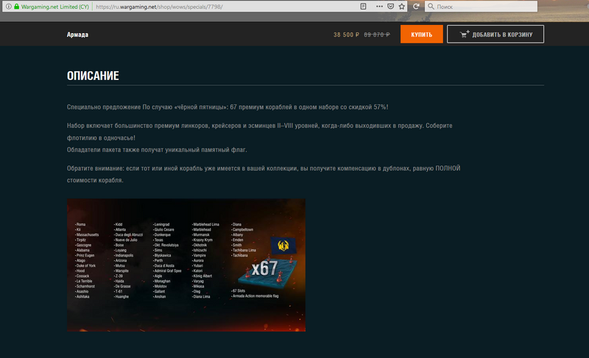Click the site information icon in address bar
Screen dimensions: 589x358
[8, 7]
